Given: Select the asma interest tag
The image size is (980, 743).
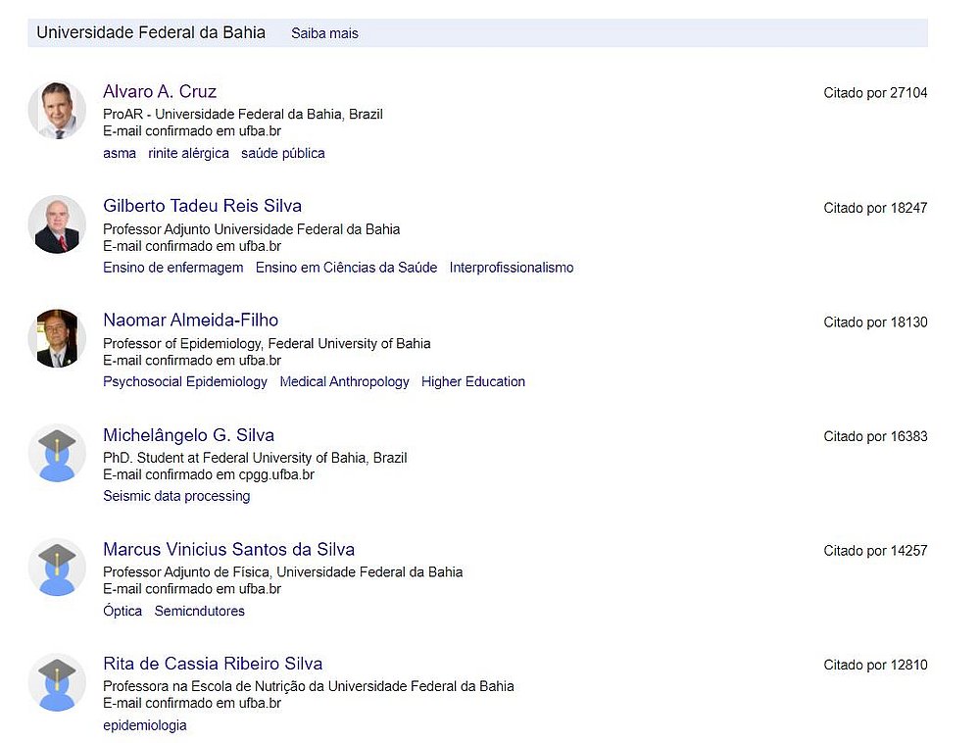Looking at the screenshot, I should 120,153.
